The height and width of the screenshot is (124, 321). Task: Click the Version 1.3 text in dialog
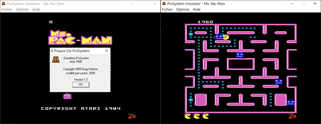(x=81, y=79)
